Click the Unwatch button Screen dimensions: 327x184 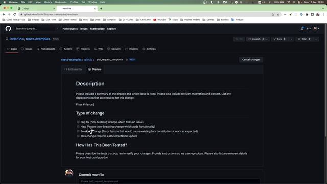click(256, 39)
